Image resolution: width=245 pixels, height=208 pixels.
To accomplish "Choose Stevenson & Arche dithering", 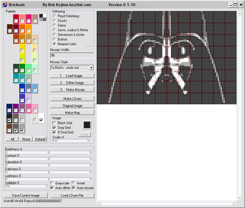I will pos(54,35).
